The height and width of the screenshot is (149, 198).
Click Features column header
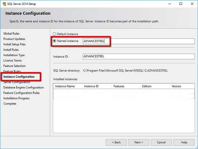pyautogui.click(x=126, y=86)
